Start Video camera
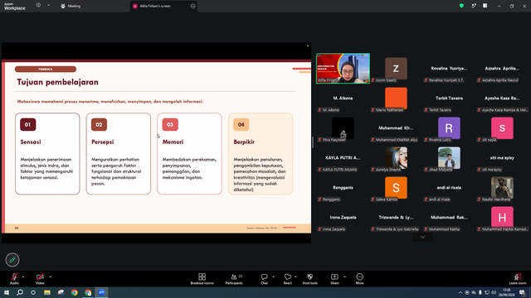This screenshot has height=298, width=531. [40, 279]
